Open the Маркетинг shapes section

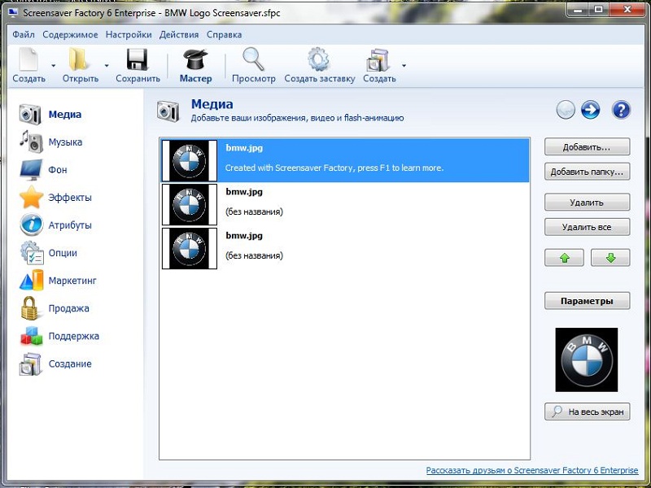(x=31, y=281)
